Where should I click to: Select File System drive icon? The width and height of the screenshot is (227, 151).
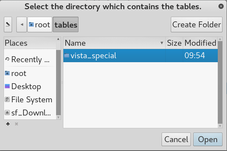[x=7, y=100]
